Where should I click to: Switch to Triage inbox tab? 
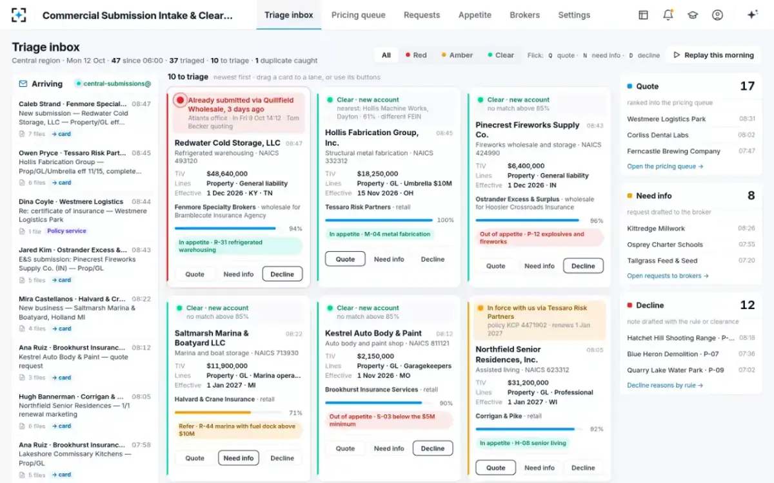[x=289, y=15]
